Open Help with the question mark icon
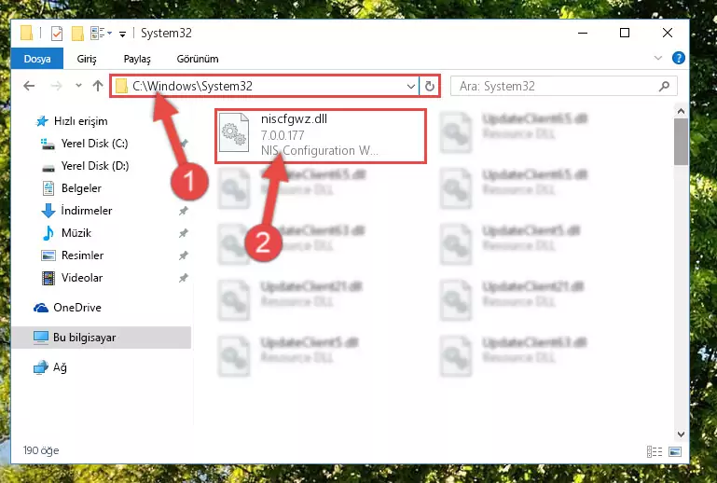Screen dimensions: 717x483 (678, 58)
